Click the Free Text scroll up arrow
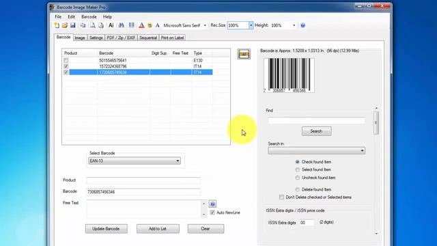This screenshot has height=246, width=437. click(x=203, y=204)
